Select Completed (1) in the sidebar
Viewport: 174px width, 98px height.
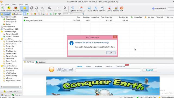(11, 22)
